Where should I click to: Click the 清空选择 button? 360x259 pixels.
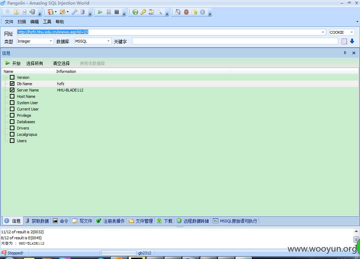coord(61,63)
